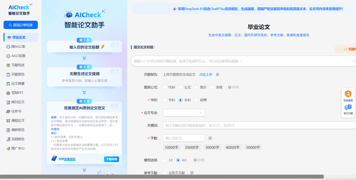356x180 pixels.
Task: Open 毕业论文 via its graduation cap icon
Action: (9, 37)
